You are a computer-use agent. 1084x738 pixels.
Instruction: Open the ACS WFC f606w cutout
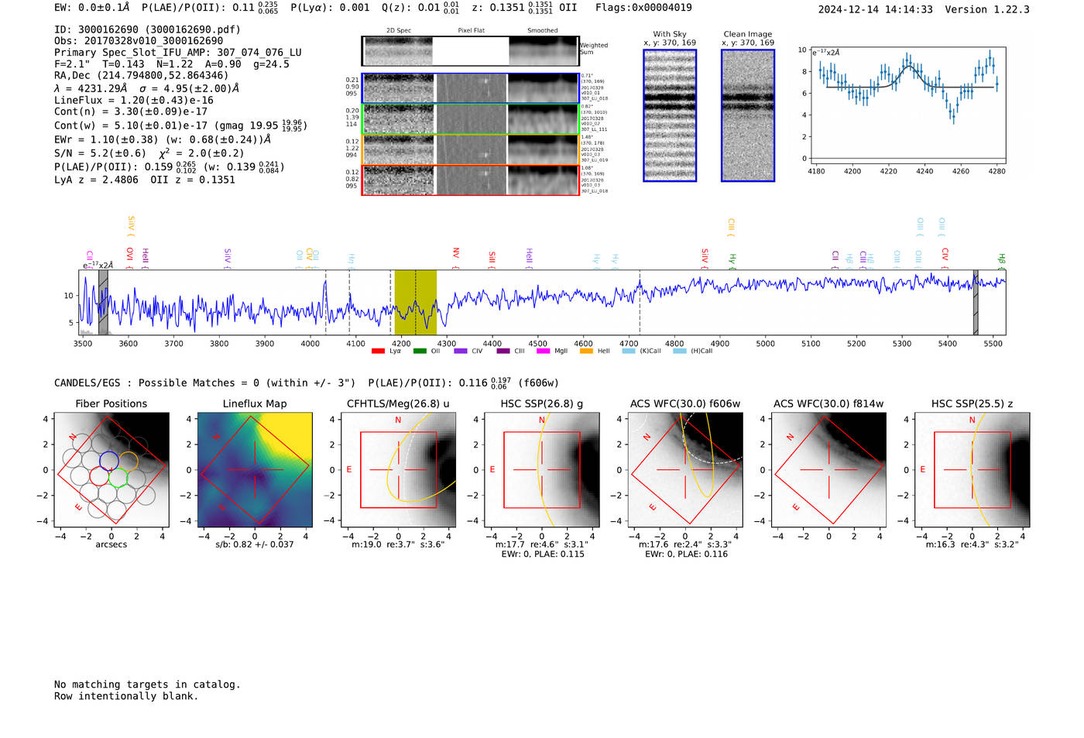[685, 470]
